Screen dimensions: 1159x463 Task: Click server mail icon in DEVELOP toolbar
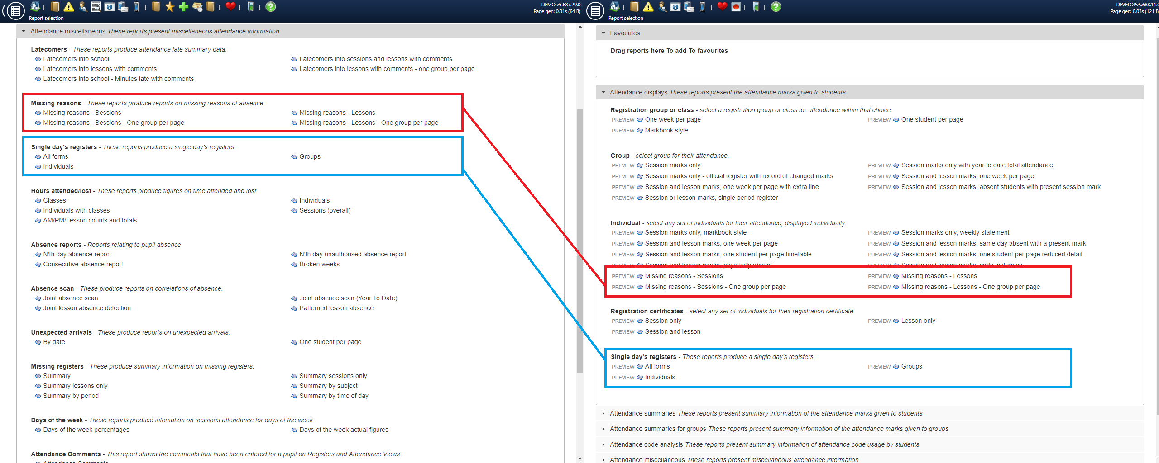(x=689, y=7)
